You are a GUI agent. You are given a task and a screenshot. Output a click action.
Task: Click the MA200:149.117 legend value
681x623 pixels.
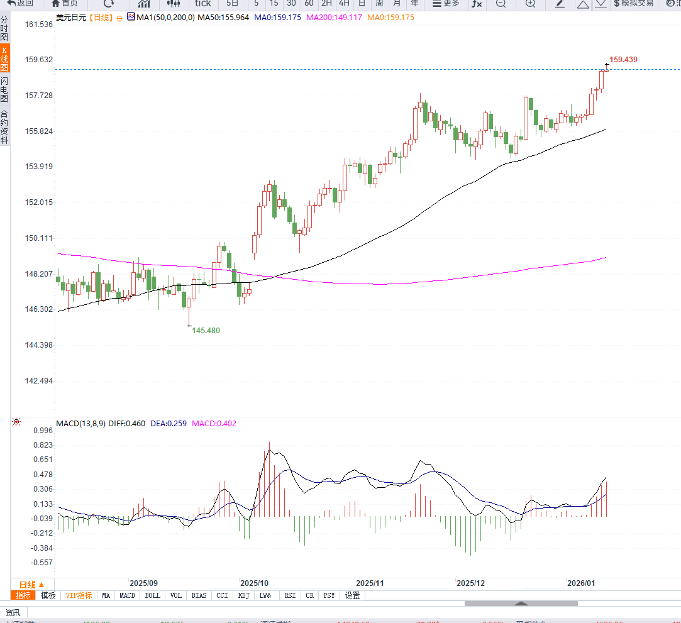tap(334, 18)
